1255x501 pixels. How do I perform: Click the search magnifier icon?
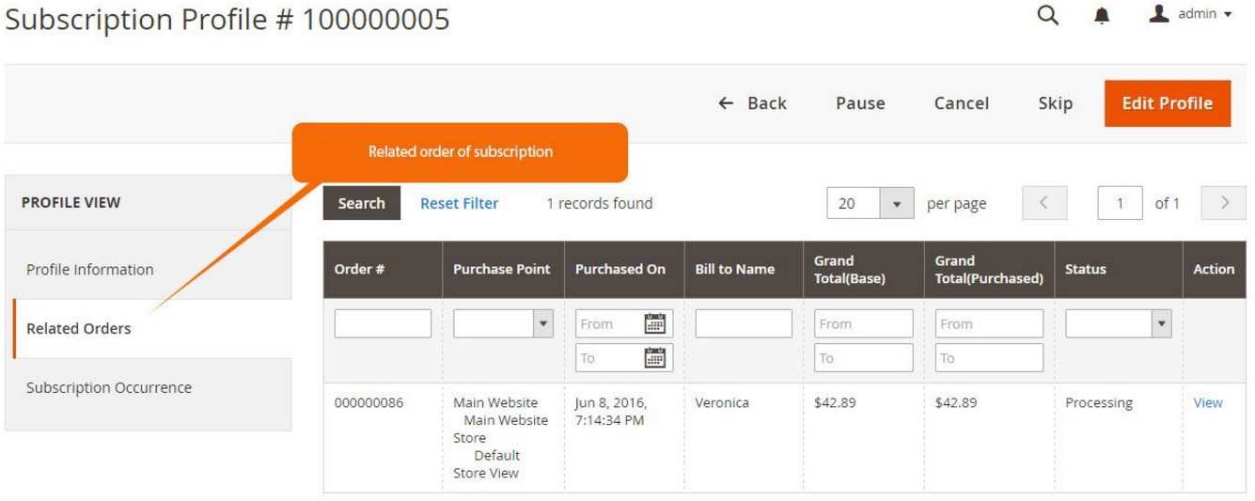1047,16
